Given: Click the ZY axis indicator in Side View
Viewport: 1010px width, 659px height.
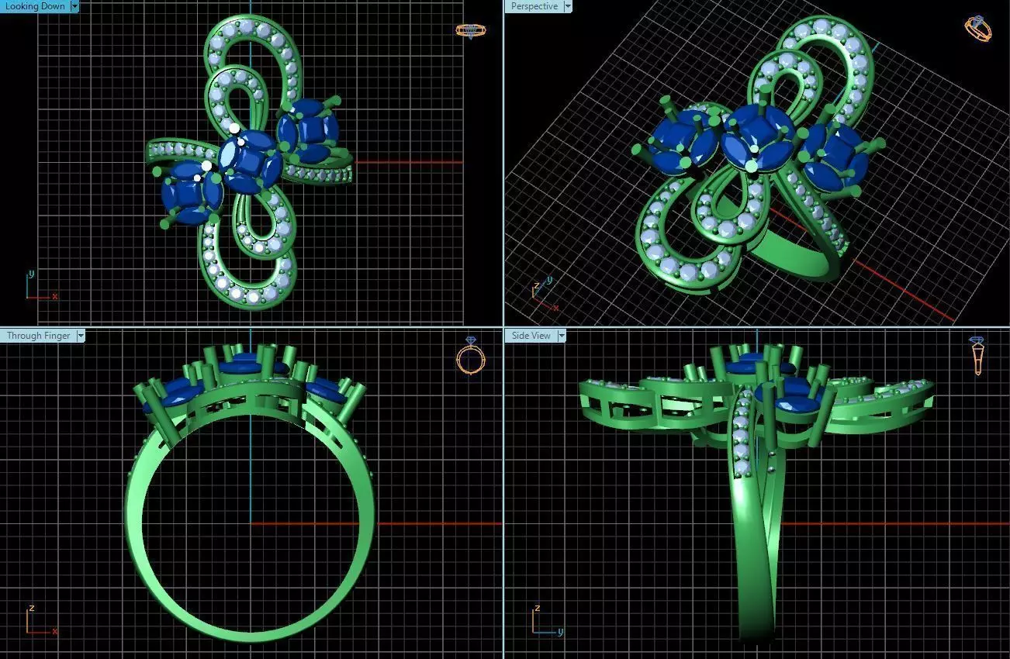Looking at the screenshot, I should tap(548, 620).
